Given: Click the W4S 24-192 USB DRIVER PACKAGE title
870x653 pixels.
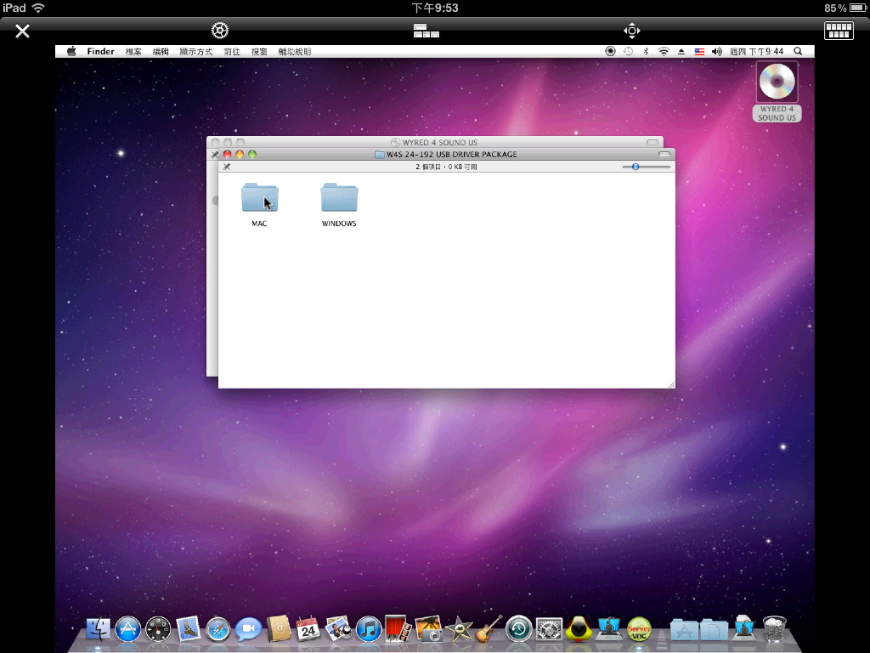Looking at the screenshot, I should 452,155.
